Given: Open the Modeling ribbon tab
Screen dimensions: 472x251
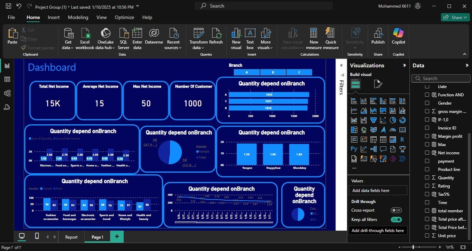Looking at the screenshot, I should point(78,17).
